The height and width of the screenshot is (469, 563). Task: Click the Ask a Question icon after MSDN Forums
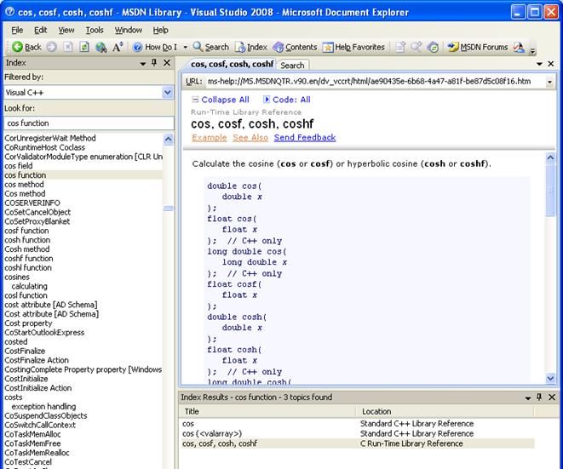519,47
